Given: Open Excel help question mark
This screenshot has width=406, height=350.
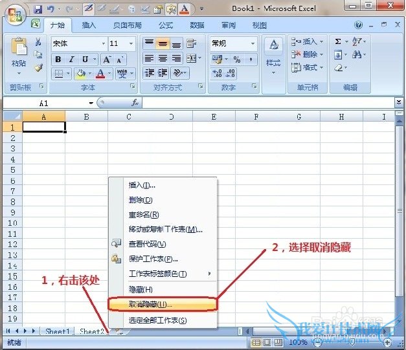Looking at the screenshot, I should click(358, 25).
